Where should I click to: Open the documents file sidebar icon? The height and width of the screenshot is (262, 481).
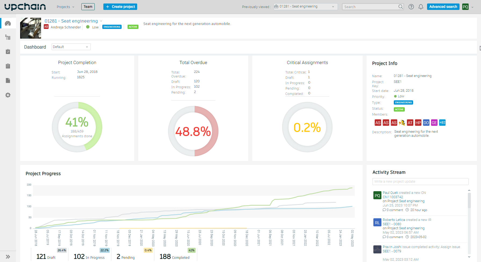(8, 80)
